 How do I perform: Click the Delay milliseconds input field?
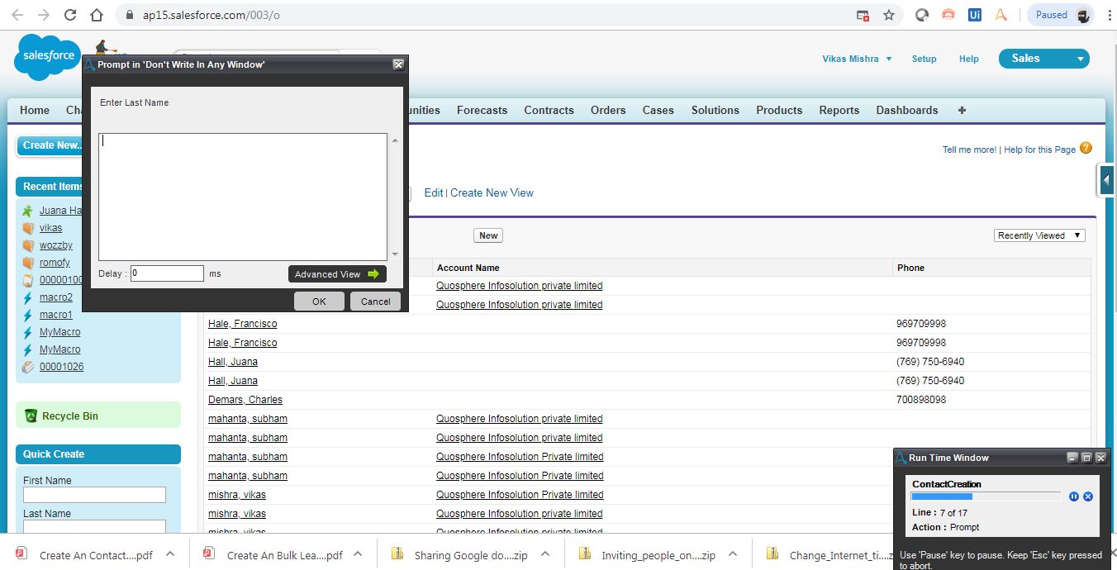167,273
